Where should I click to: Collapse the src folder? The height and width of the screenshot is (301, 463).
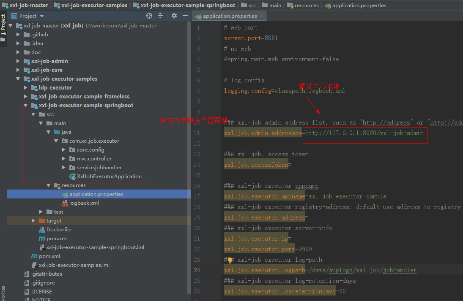point(33,114)
